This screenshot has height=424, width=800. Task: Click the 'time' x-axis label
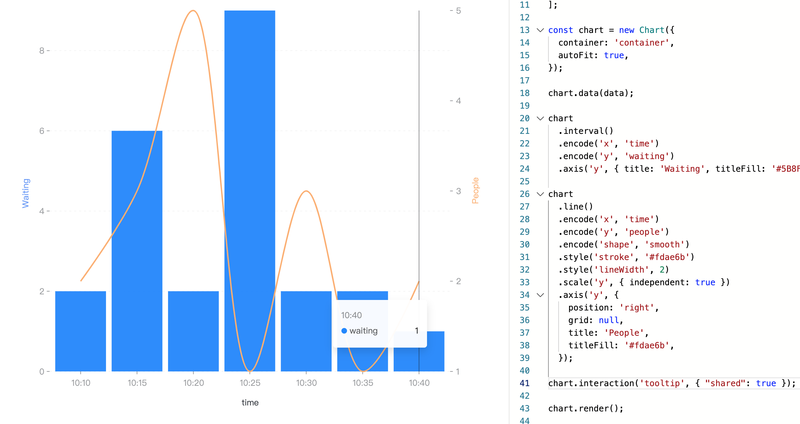tap(251, 402)
